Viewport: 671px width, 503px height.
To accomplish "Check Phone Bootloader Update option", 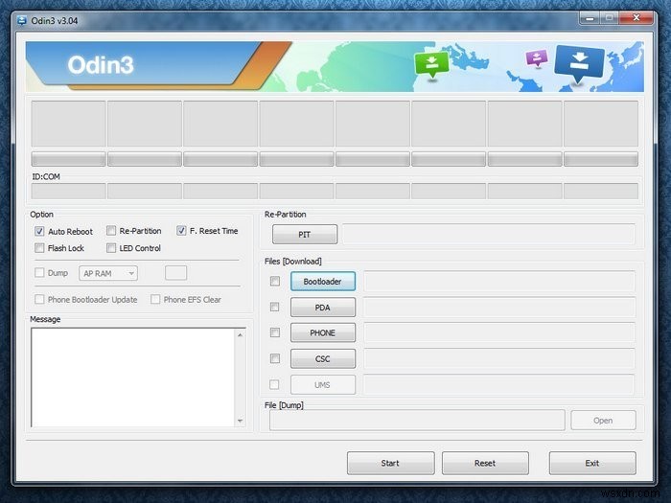I will (x=39, y=299).
